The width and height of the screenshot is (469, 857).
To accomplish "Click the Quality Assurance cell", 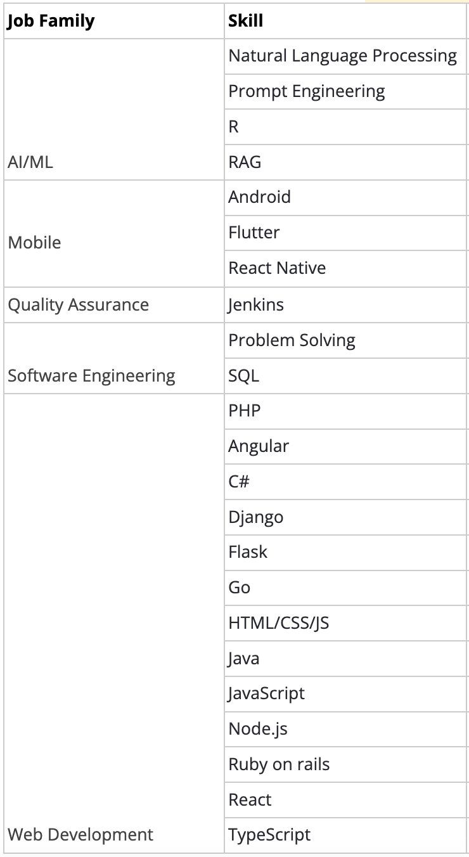I will coord(79,305).
